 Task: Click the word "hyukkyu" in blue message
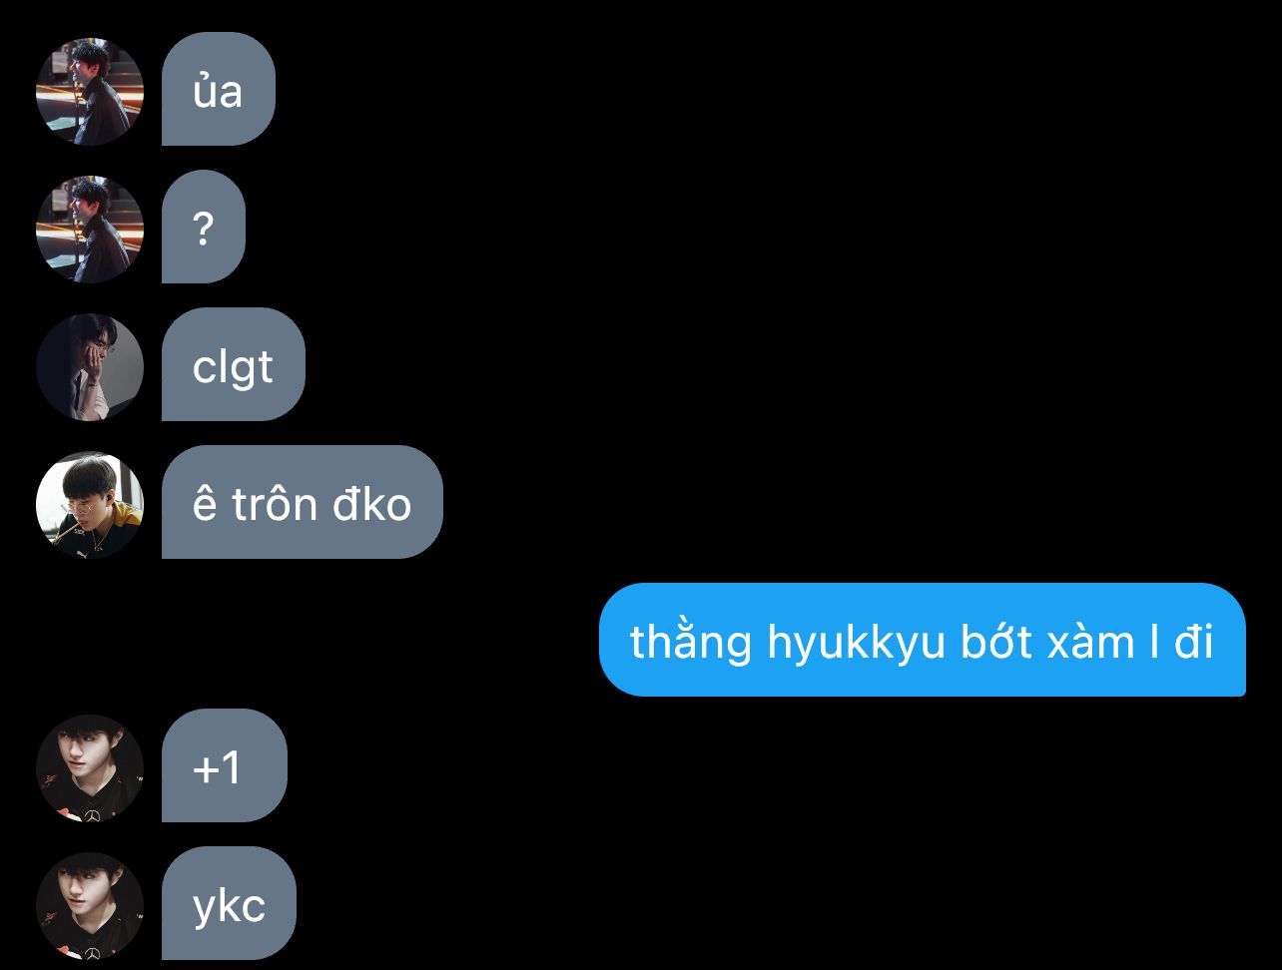[x=856, y=644]
